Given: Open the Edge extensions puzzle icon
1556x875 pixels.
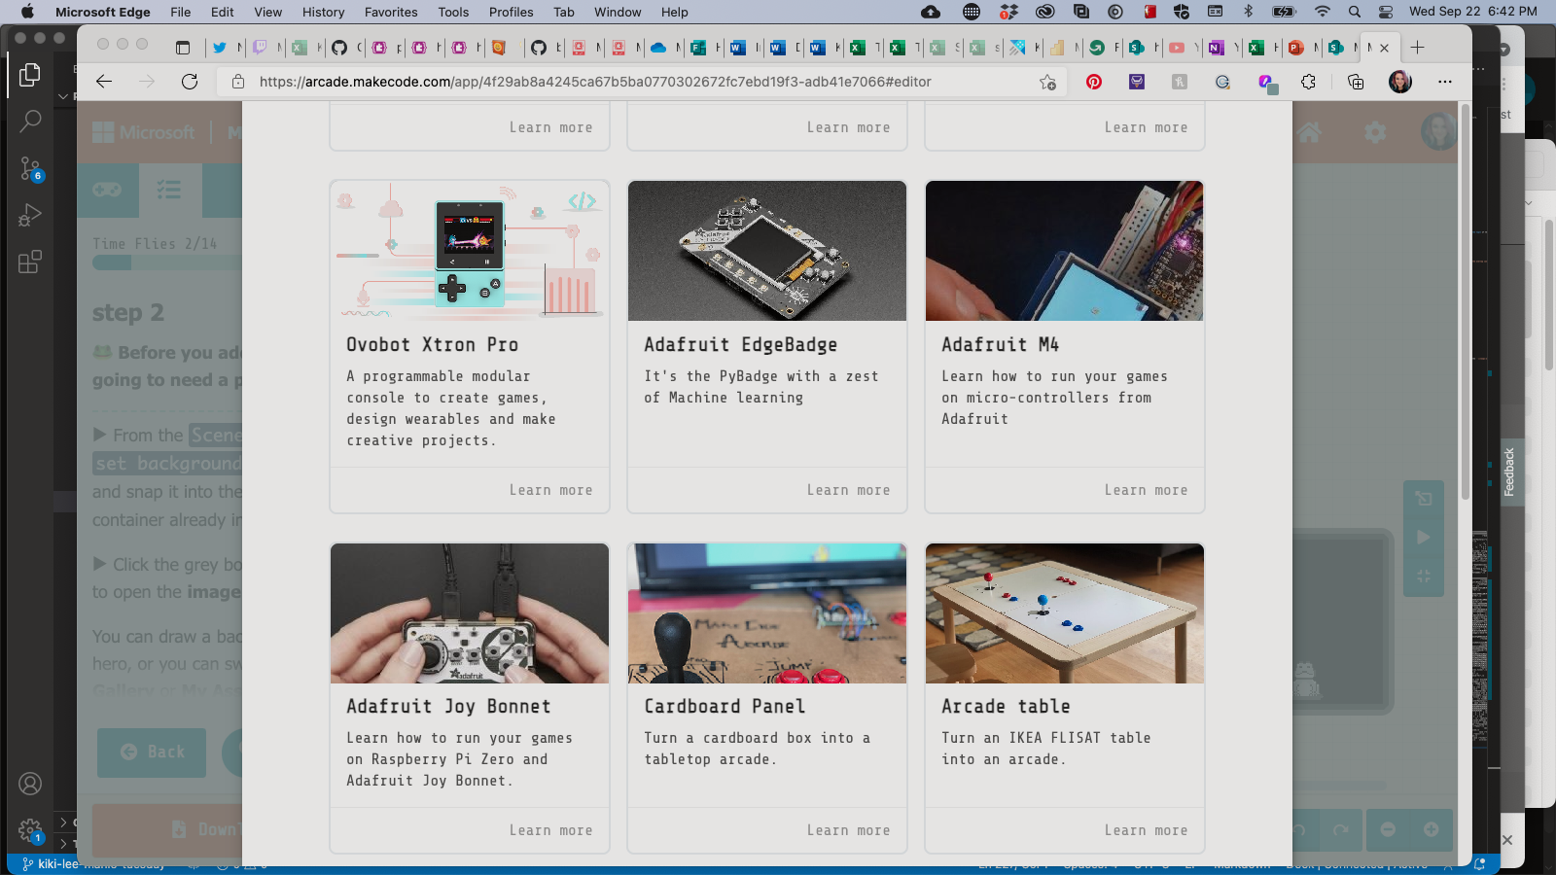Looking at the screenshot, I should (x=1309, y=82).
